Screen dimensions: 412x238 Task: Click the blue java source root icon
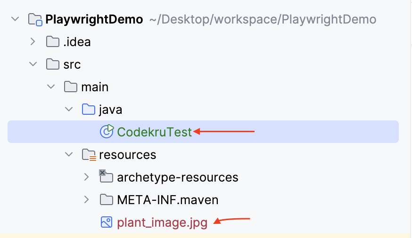coord(89,109)
